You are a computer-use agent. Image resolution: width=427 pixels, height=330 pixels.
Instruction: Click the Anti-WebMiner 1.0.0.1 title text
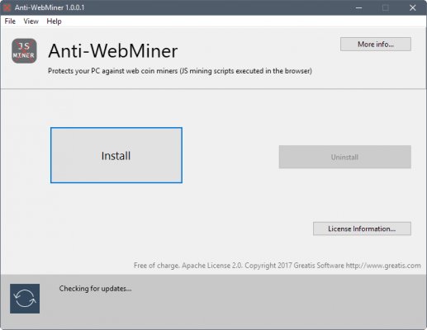tap(50, 7)
